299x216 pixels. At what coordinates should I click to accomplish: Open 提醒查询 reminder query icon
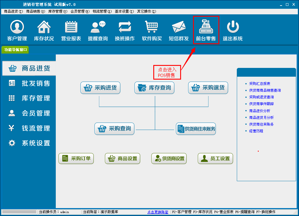pos(98,27)
